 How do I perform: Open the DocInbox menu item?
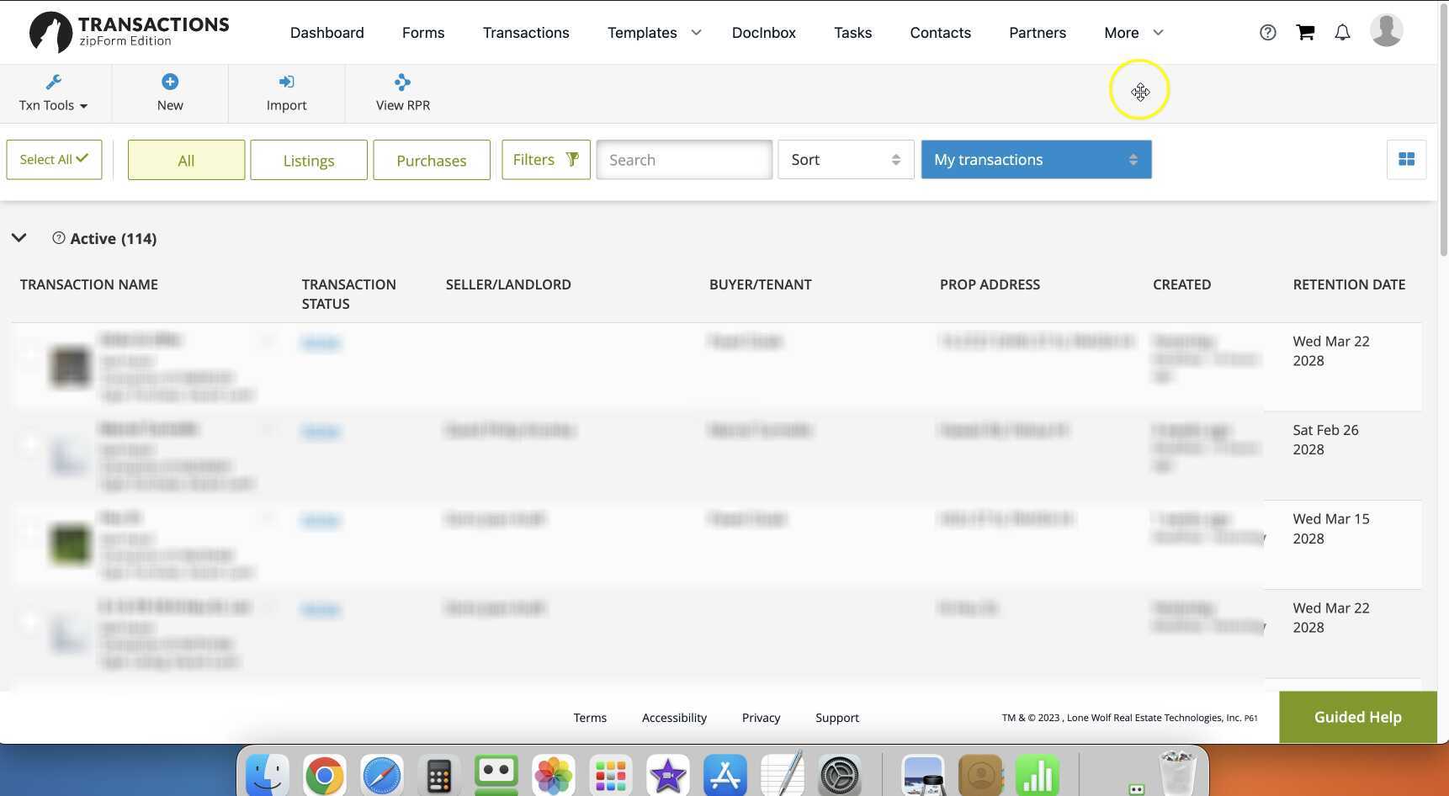[x=763, y=33]
